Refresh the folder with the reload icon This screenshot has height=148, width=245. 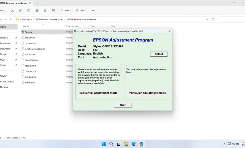tap(213, 19)
